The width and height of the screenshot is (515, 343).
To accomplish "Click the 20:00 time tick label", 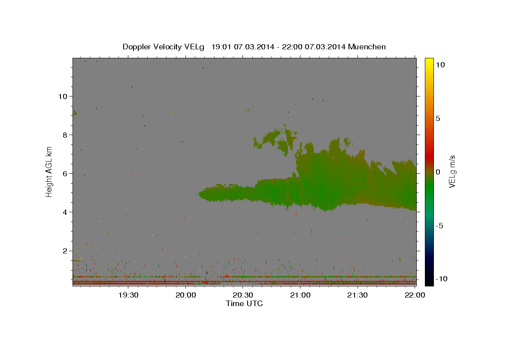I will point(186,295).
